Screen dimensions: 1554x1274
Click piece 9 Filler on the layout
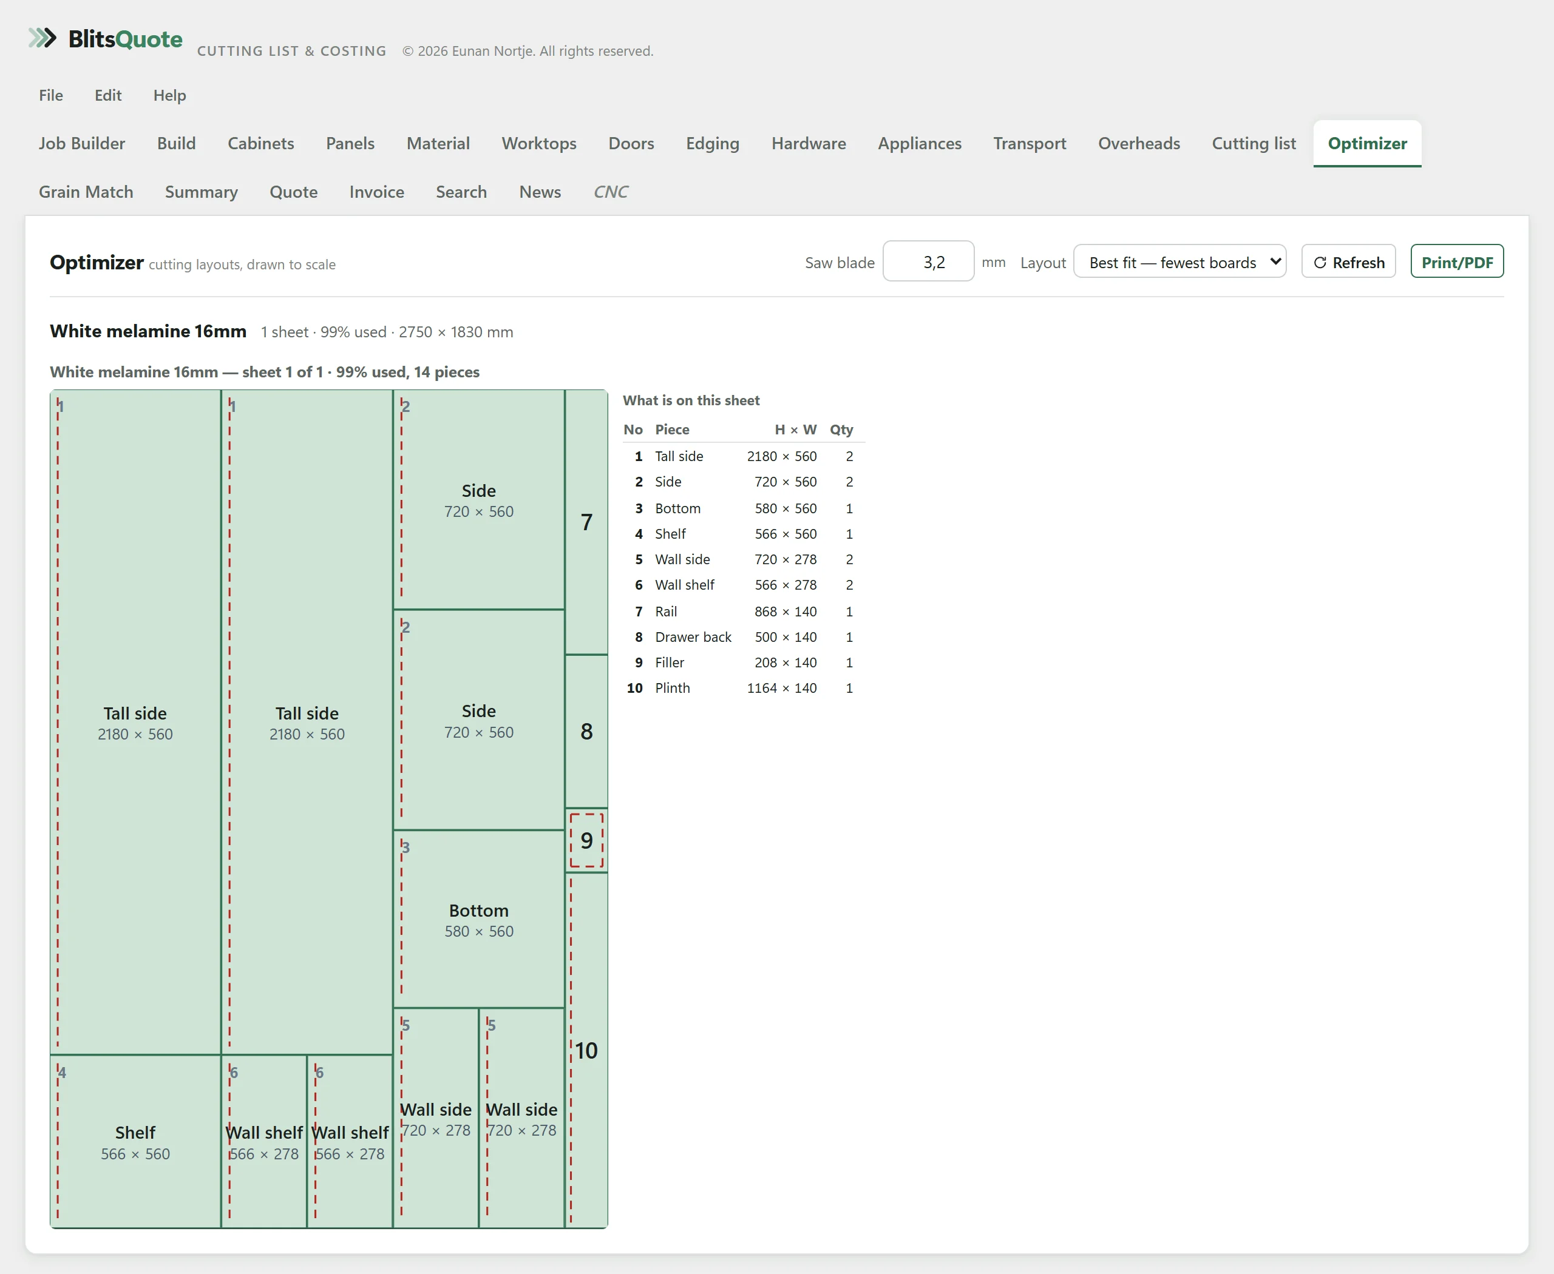pyautogui.click(x=586, y=840)
